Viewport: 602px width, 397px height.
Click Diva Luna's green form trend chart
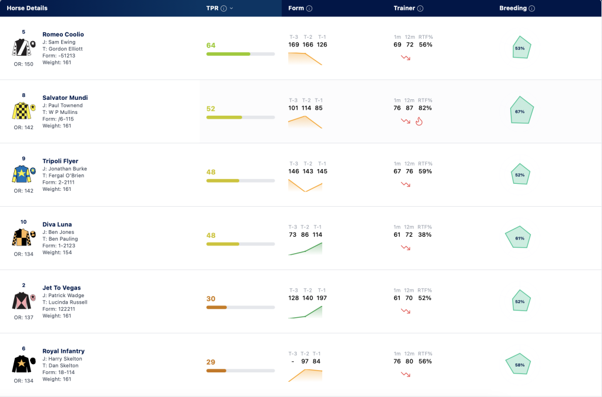(305, 248)
